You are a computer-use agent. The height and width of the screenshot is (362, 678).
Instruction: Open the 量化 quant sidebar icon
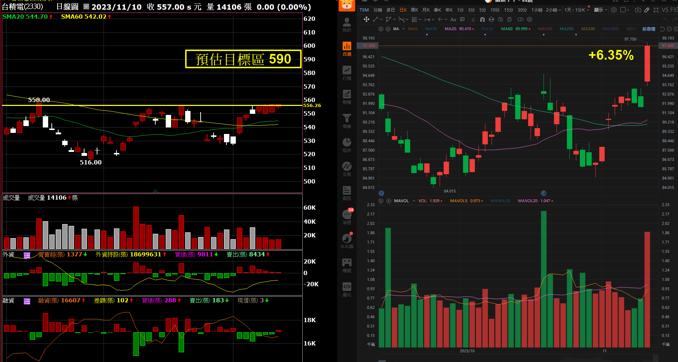tap(347, 289)
